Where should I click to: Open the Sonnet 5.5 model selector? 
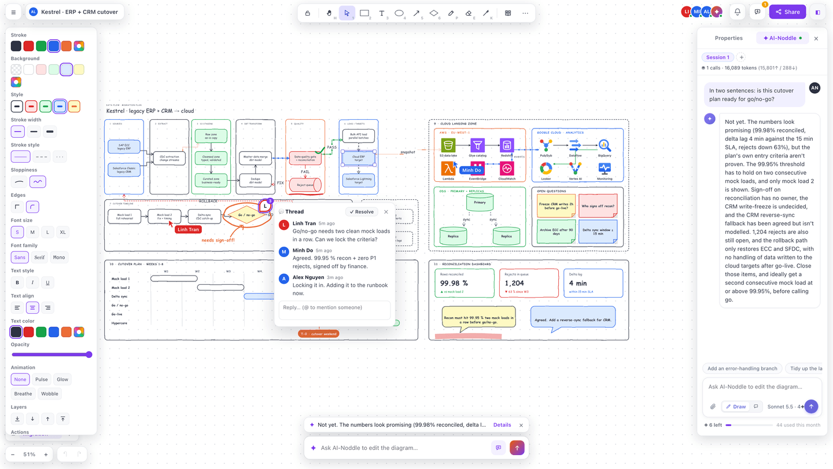pyautogui.click(x=786, y=406)
